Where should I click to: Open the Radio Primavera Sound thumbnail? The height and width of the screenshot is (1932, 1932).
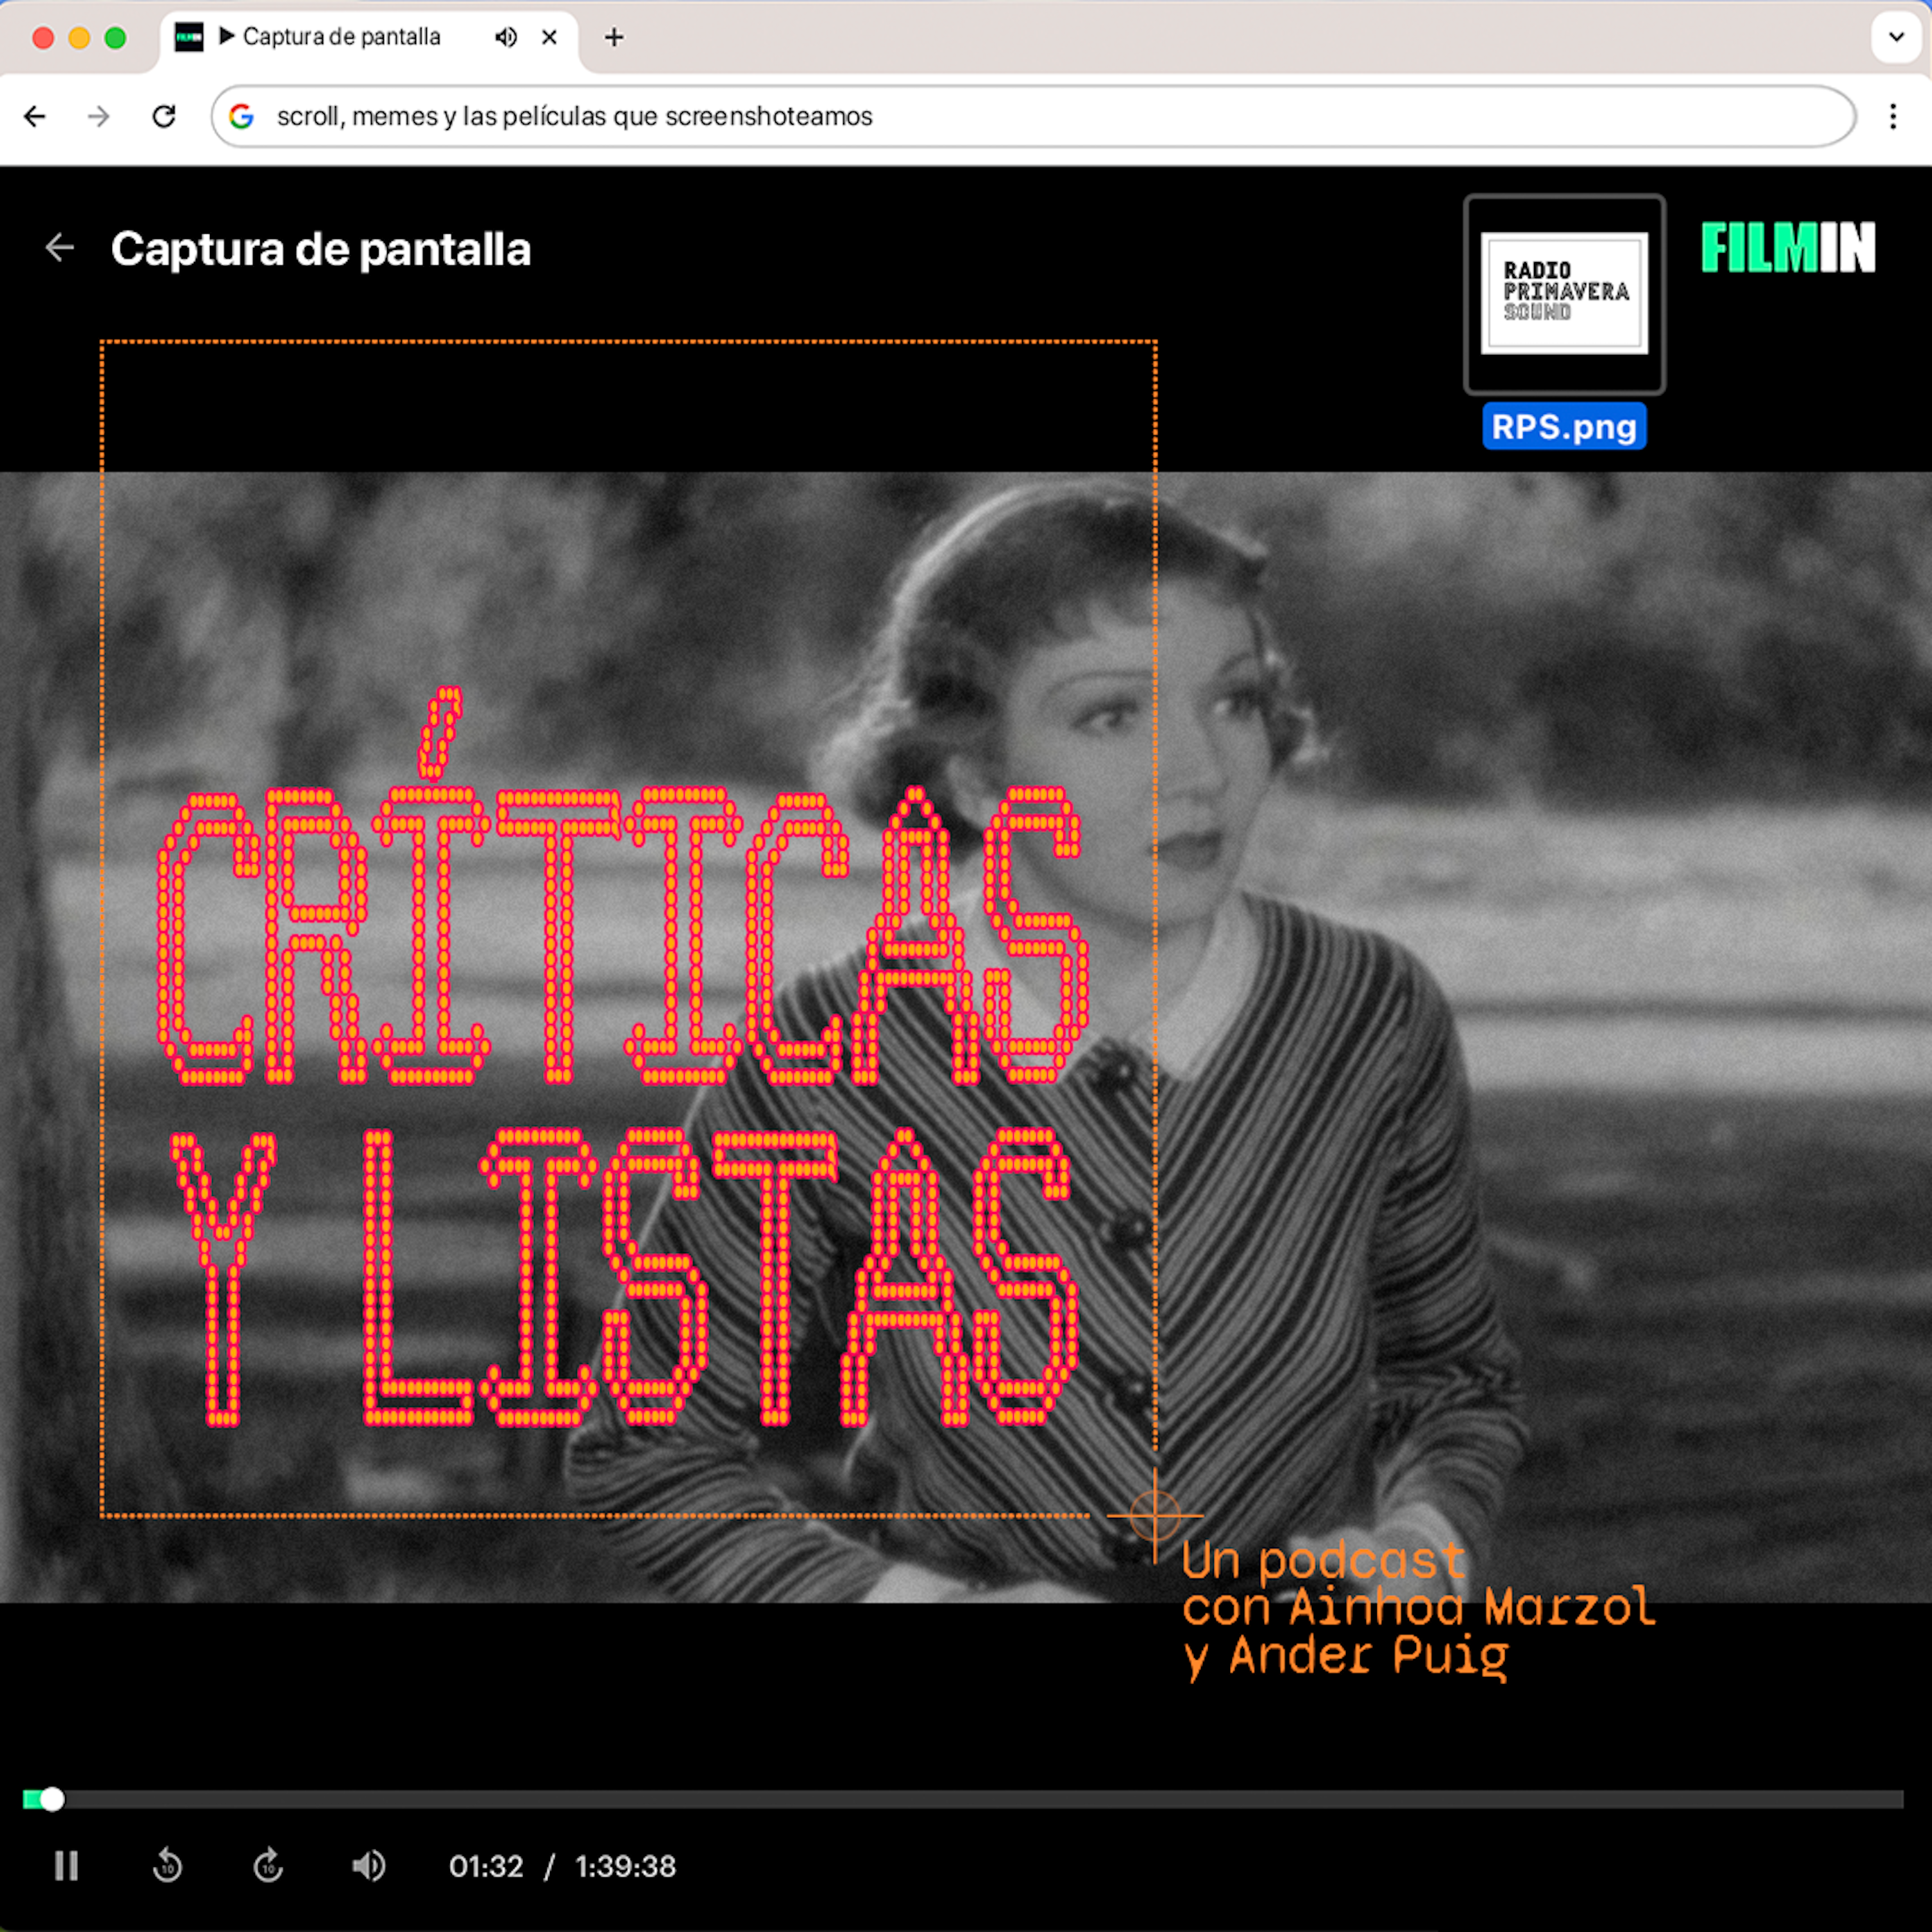point(1564,294)
